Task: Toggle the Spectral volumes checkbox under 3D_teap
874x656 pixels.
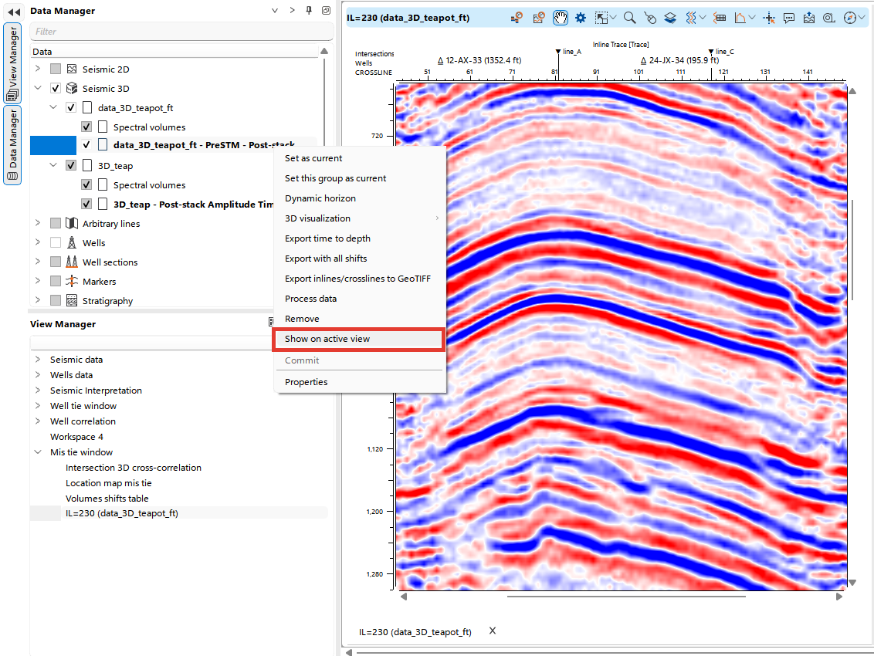Action: 86,184
